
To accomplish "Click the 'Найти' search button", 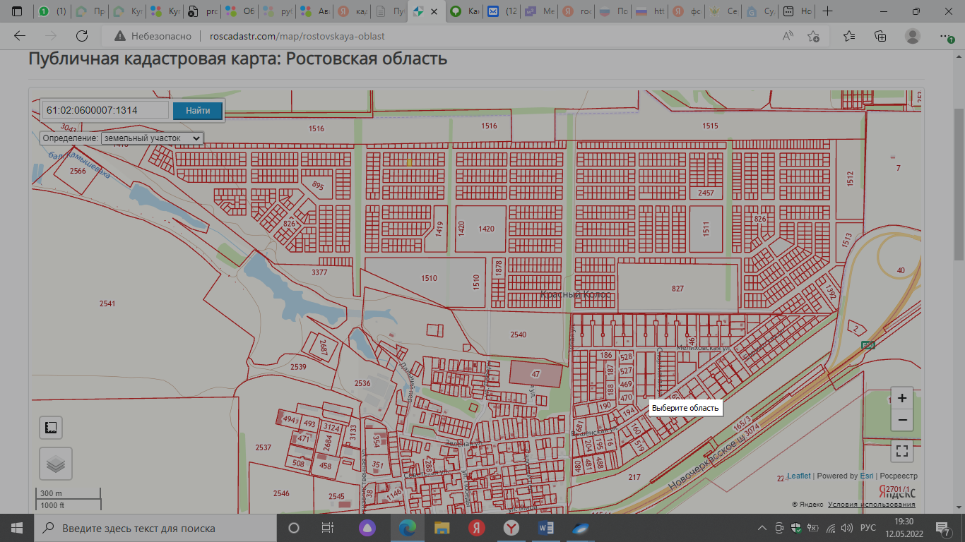I will pos(198,111).
